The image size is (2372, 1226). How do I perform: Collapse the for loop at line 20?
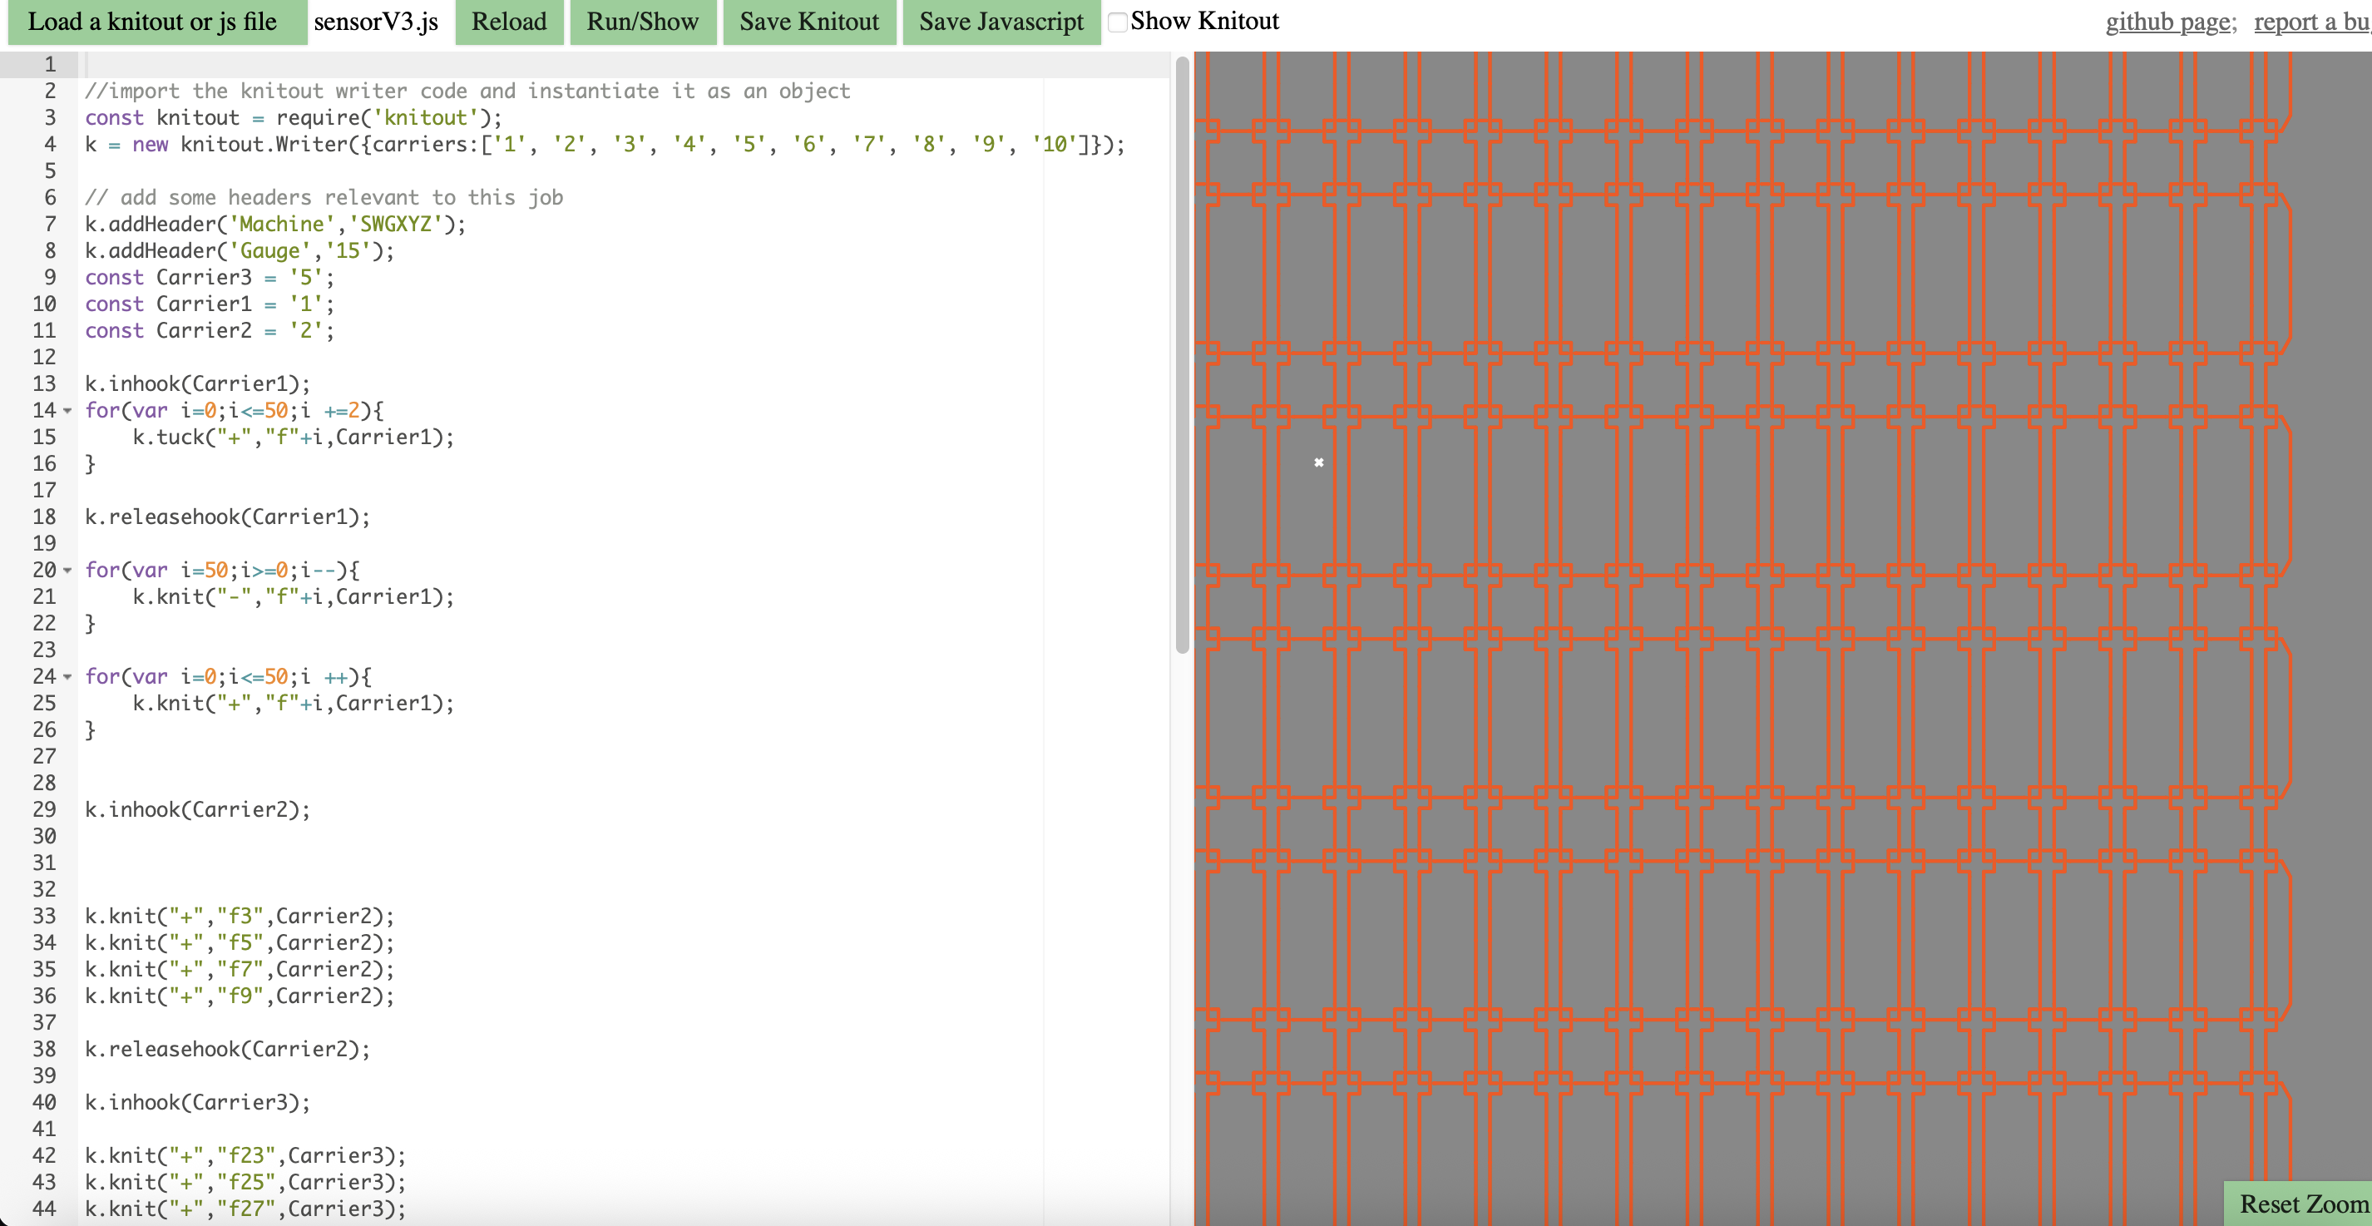tap(68, 571)
